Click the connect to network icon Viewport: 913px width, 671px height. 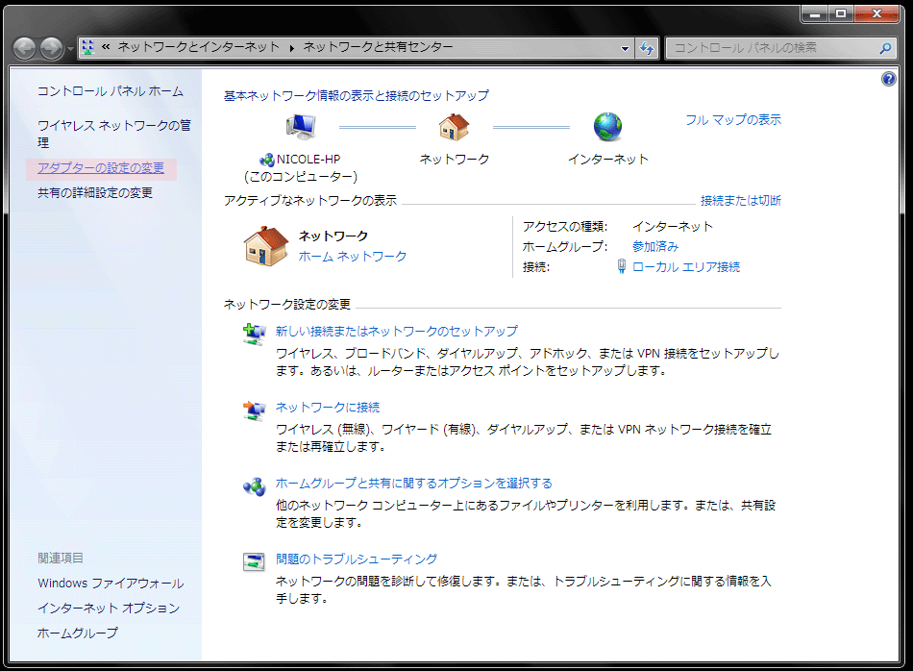[x=254, y=410]
